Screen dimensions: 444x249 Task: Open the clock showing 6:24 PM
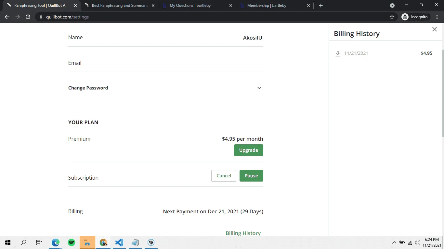pos(432,243)
